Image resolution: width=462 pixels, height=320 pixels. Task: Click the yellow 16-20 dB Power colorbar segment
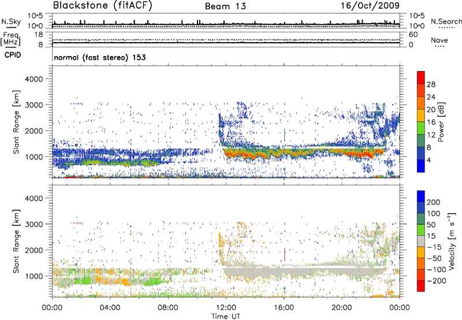(x=421, y=116)
